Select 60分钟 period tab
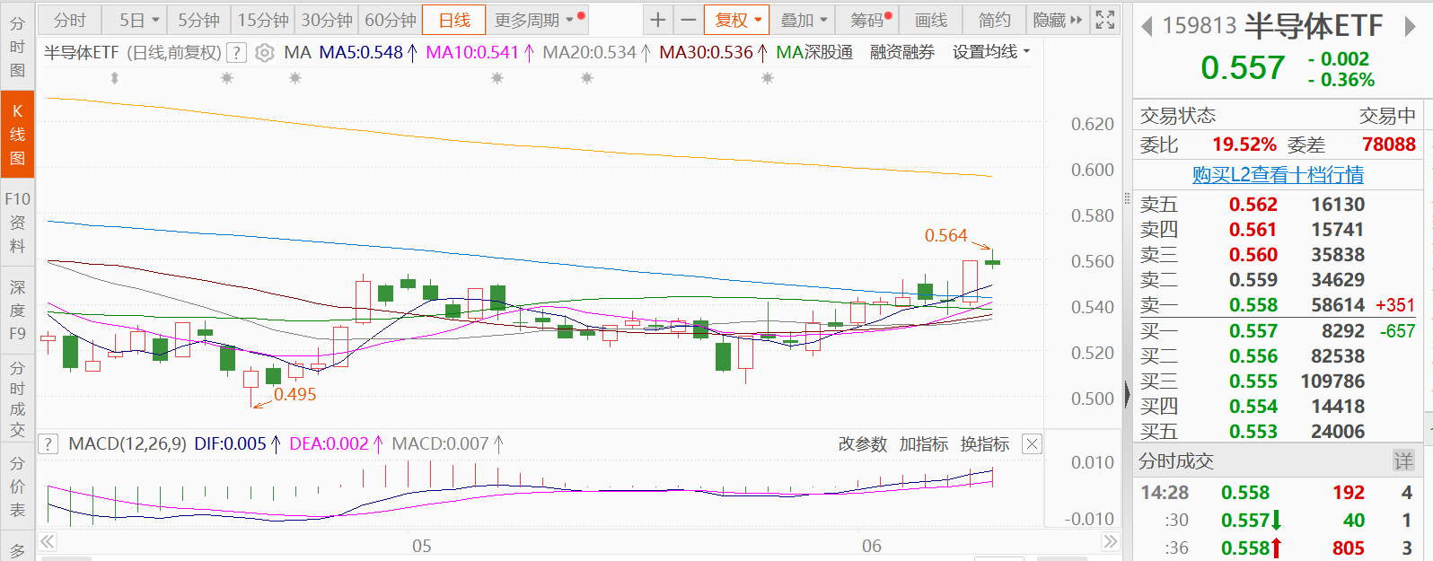The height and width of the screenshot is (561, 1433). pos(391,20)
